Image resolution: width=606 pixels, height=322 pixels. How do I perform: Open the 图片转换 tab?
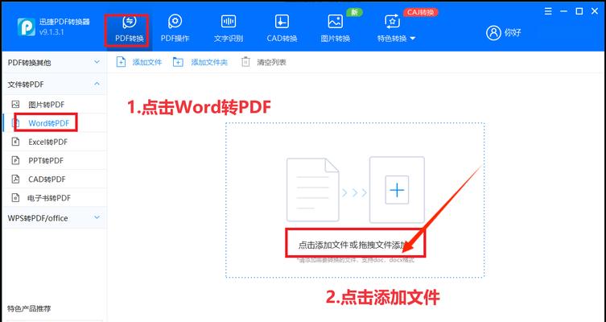coord(335,29)
